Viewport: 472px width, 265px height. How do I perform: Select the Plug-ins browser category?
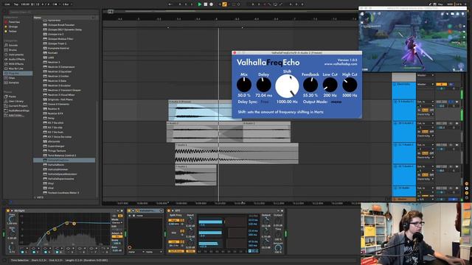click(18, 73)
